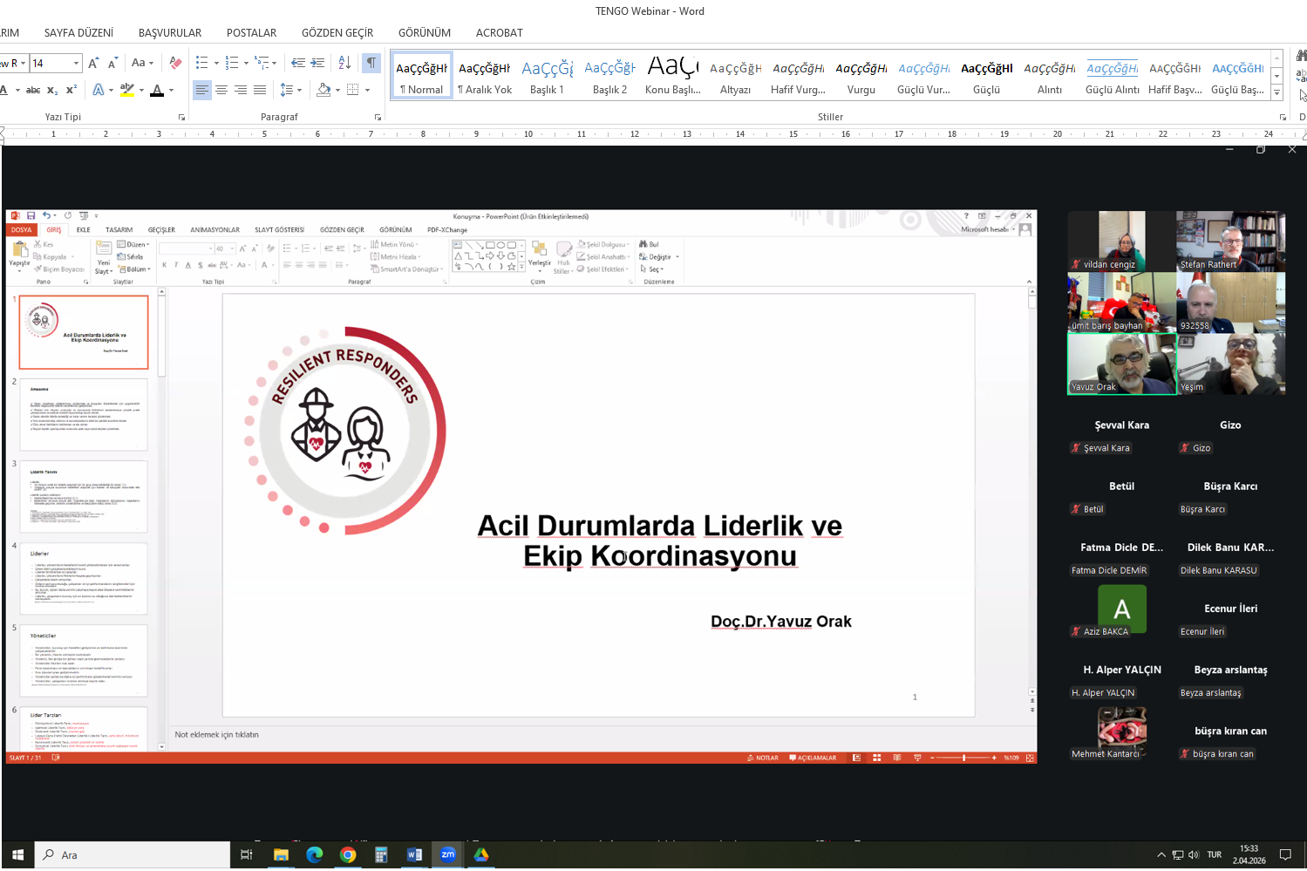
Task: Toggle paragraph marks with the ¶ icon
Action: (x=371, y=65)
